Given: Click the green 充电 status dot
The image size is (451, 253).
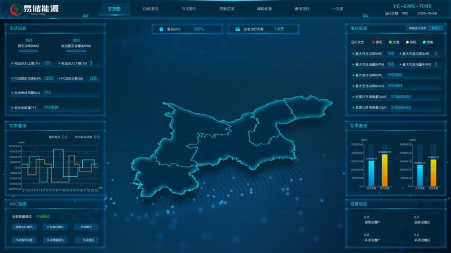Looking at the screenshot, I should click(390, 42).
